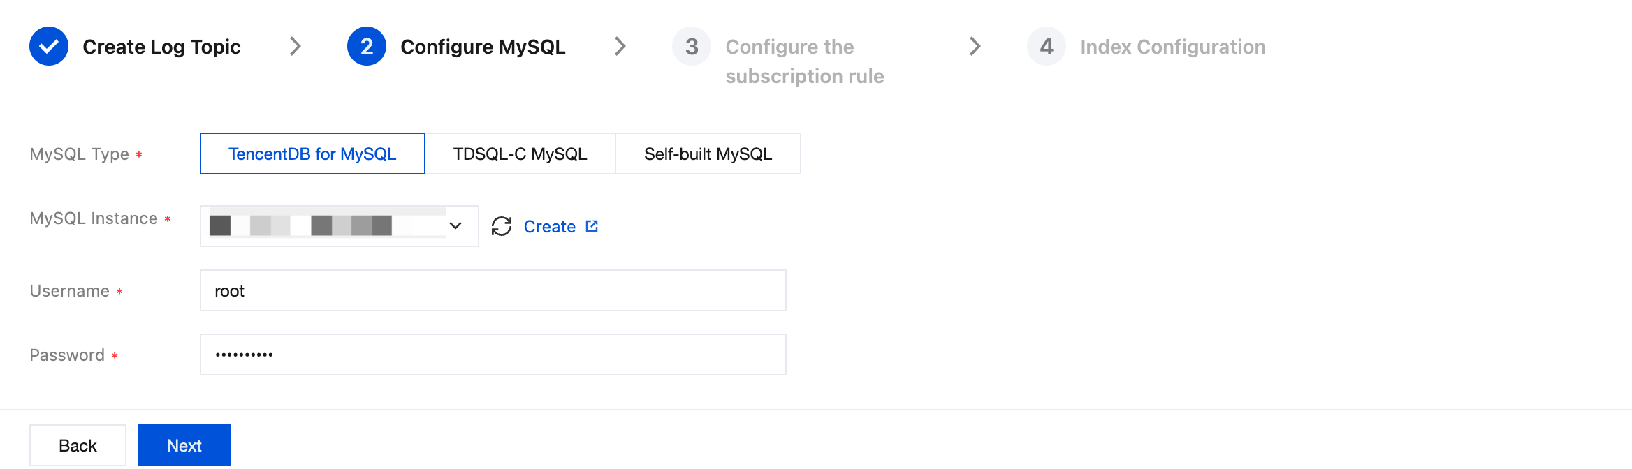Click the external link icon beside Create
Image resolution: width=1632 pixels, height=469 pixels.
(x=592, y=226)
